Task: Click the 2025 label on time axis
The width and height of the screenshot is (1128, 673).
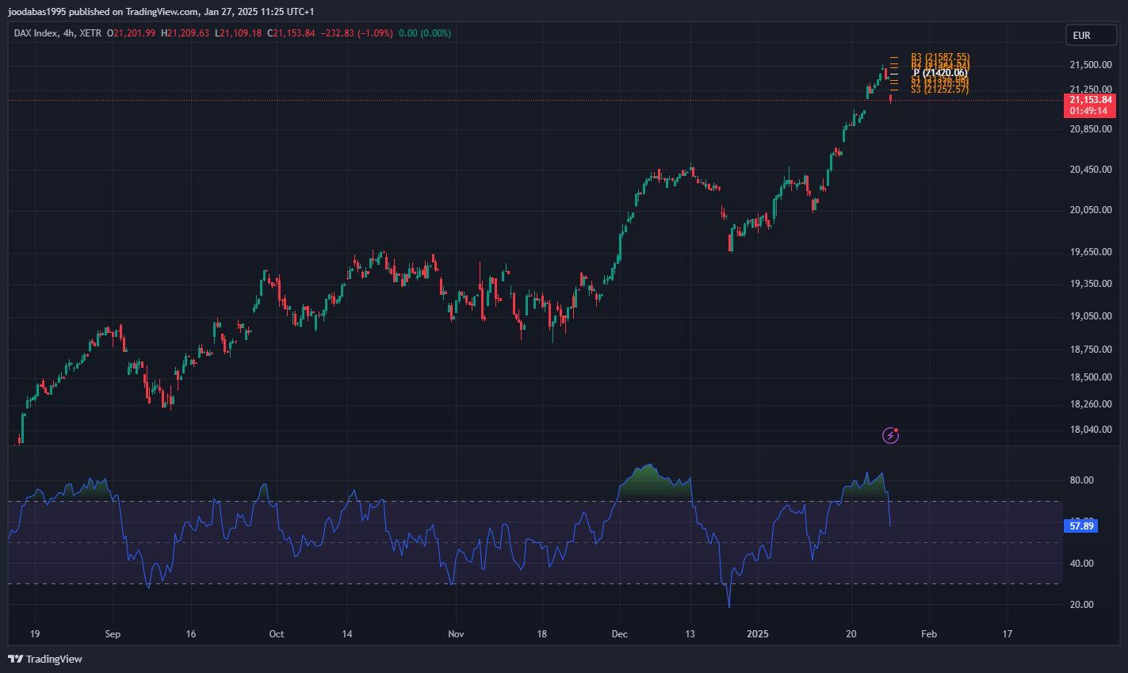Action: coord(758,634)
